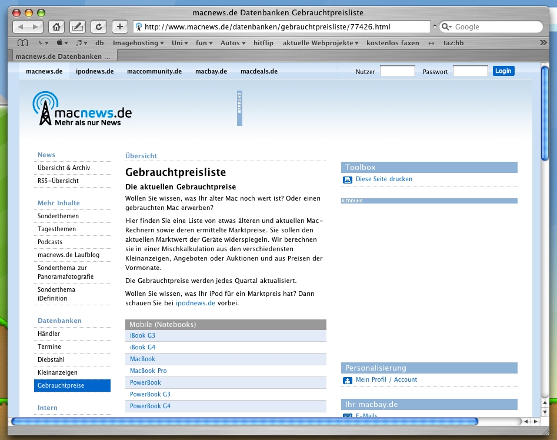Switch to macdeals.de in site navigation
This screenshot has height=440, width=557.
point(259,71)
